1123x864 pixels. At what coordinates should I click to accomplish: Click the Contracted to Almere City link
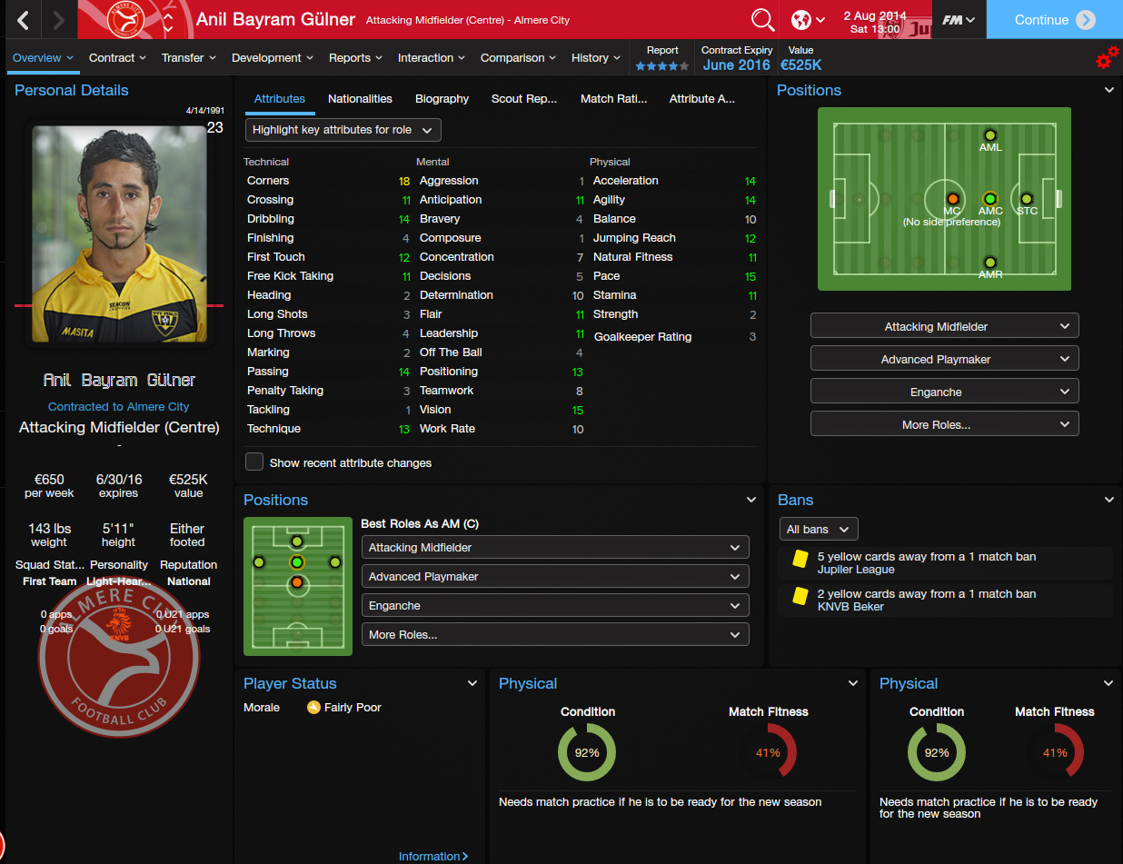pos(119,406)
